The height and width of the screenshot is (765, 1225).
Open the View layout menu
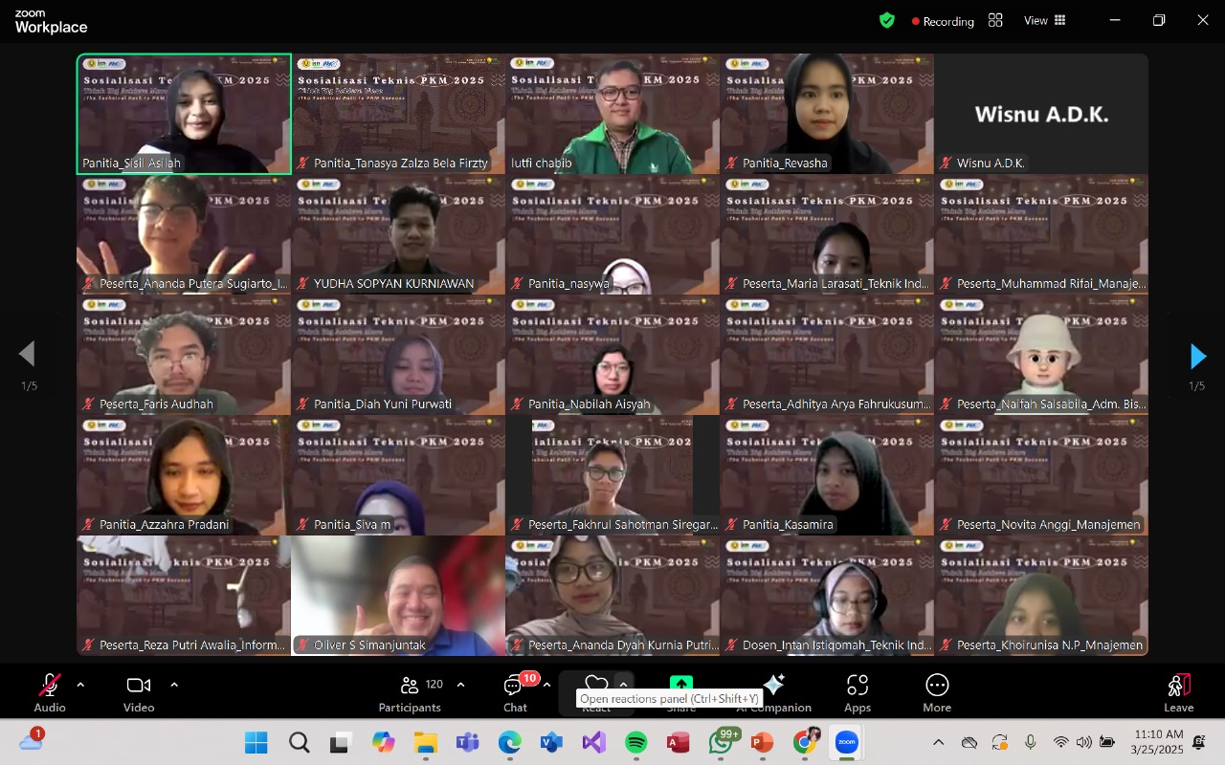pos(1045,20)
